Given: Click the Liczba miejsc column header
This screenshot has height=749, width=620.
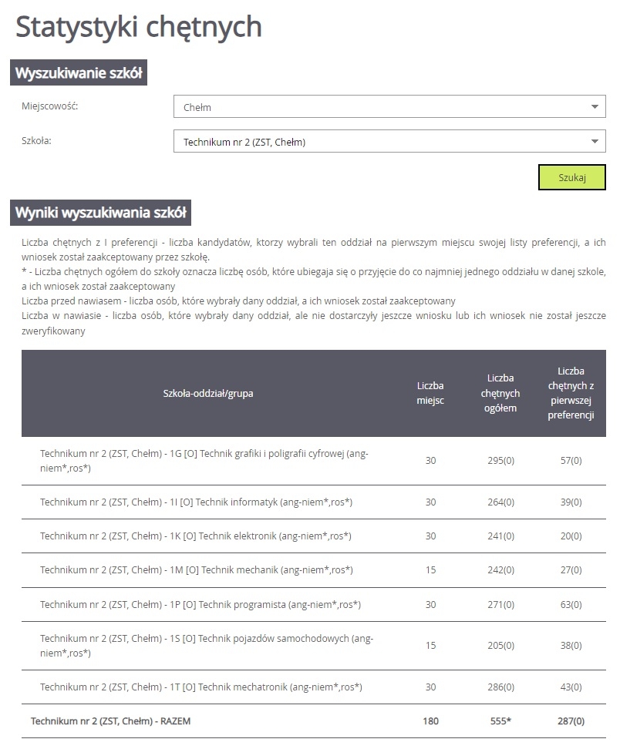Looking at the screenshot, I should point(430,394).
